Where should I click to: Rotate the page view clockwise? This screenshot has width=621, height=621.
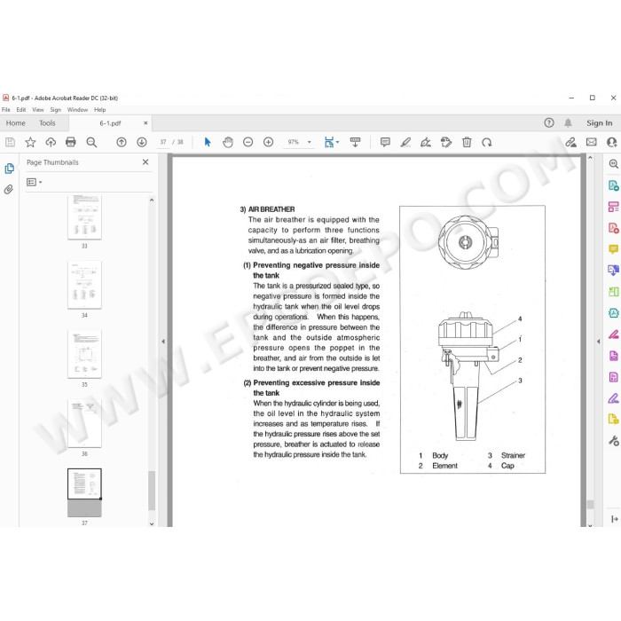(x=487, y=142)
